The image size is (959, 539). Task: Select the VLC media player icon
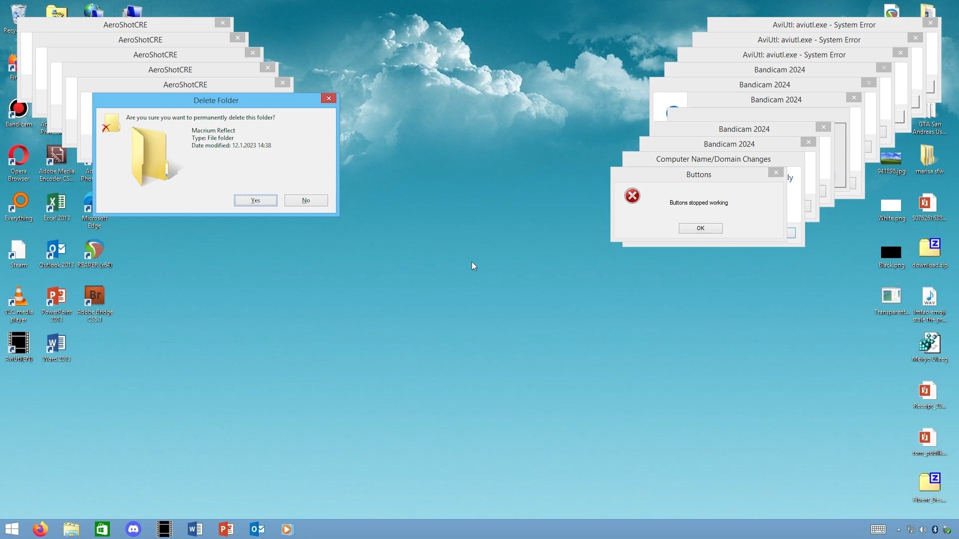click(18, 304)
